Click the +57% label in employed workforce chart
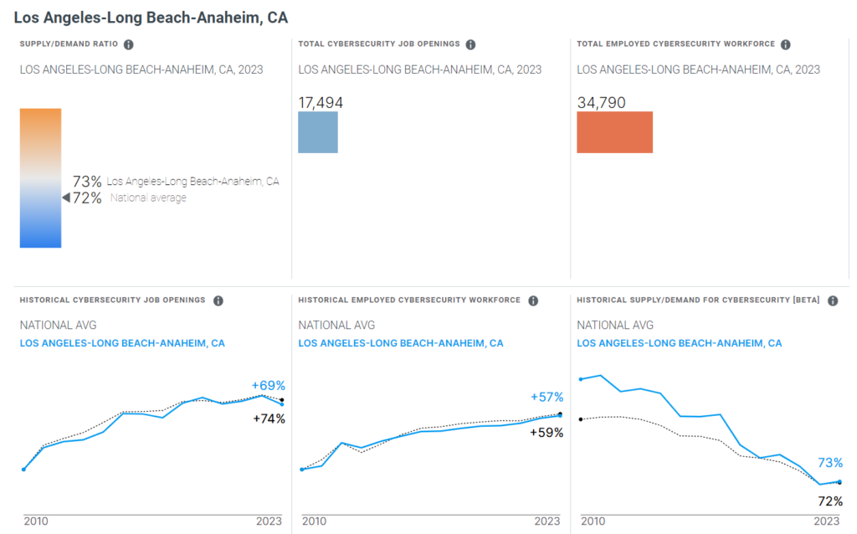The width and height of the screenshot is (857, 534). point(547,397)
